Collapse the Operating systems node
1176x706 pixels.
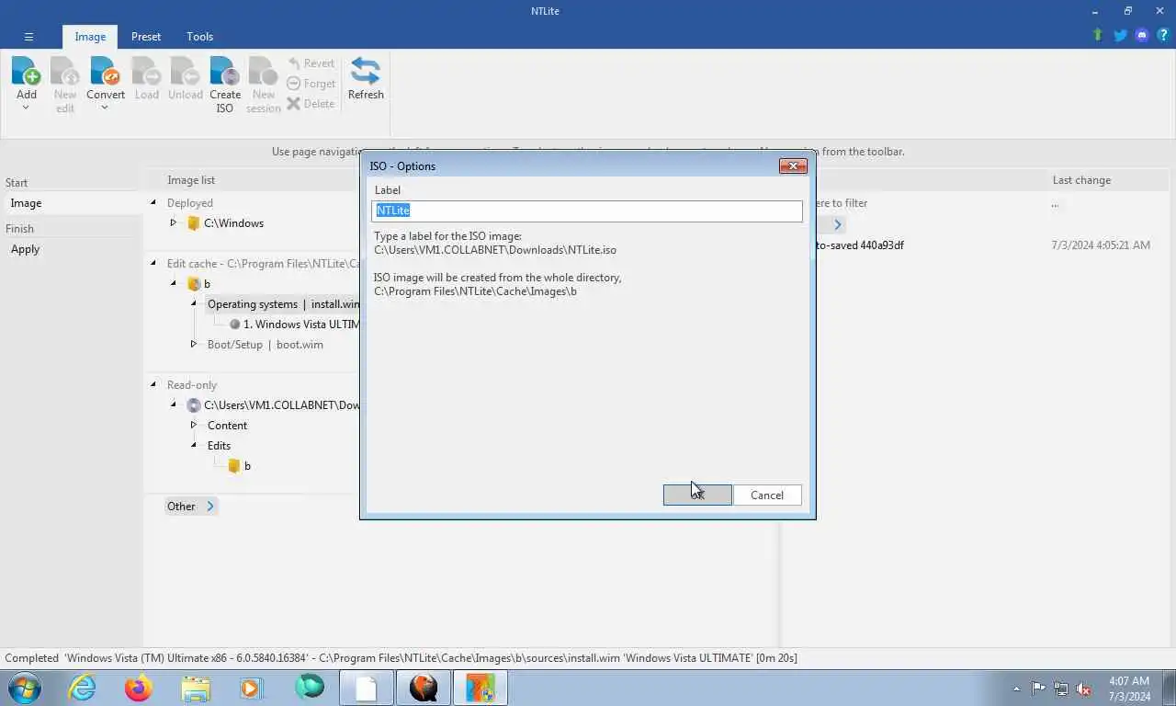click(x=193, y=303)
